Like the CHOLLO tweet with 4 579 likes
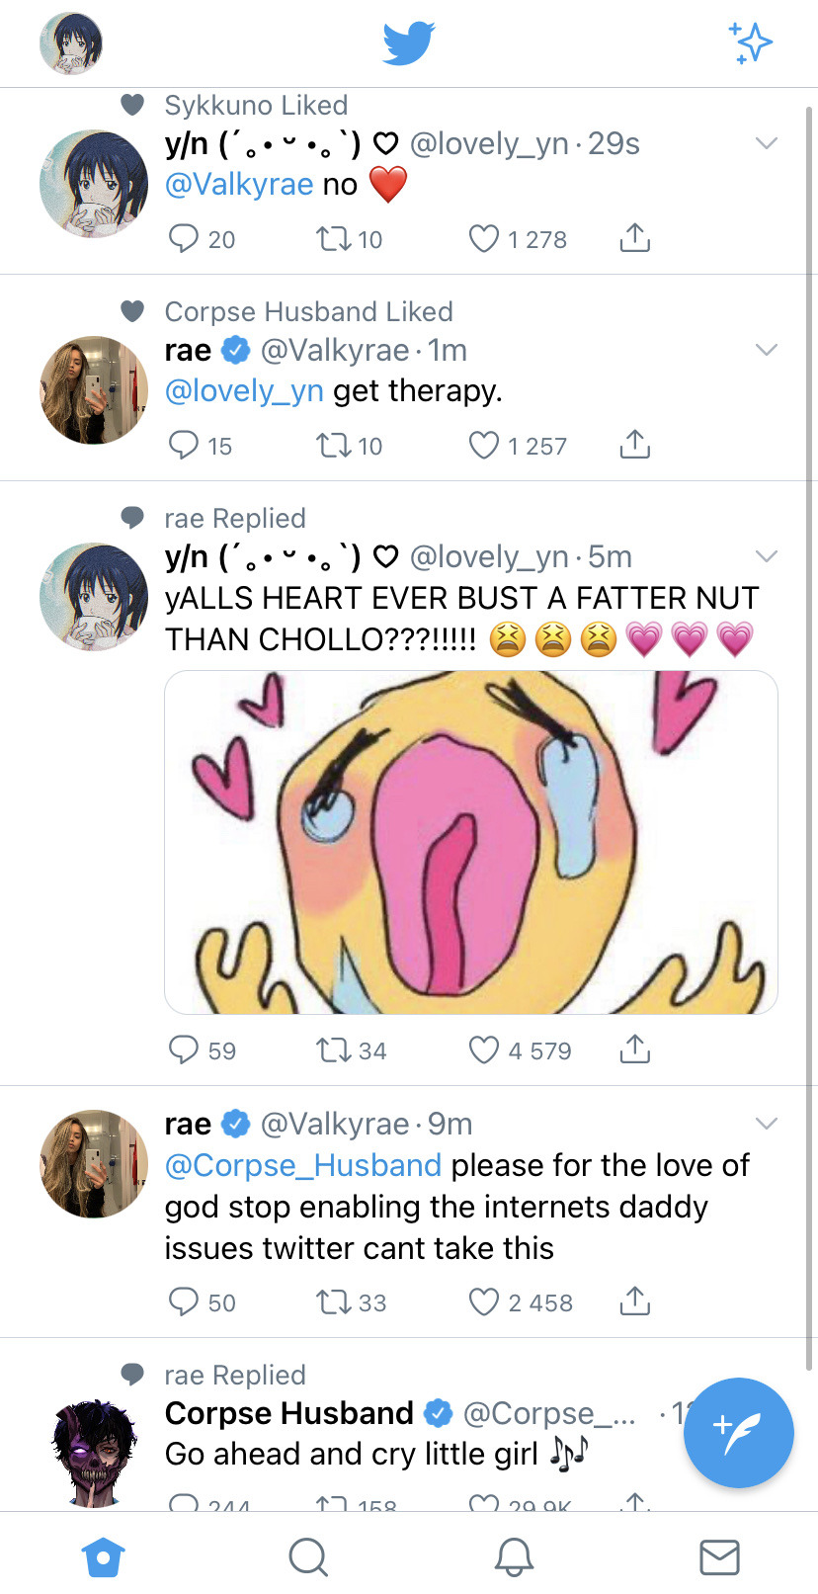 483,1049
